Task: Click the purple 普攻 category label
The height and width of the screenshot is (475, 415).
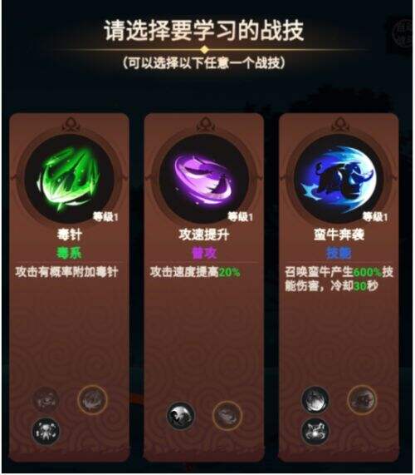Action: (204, 253)
